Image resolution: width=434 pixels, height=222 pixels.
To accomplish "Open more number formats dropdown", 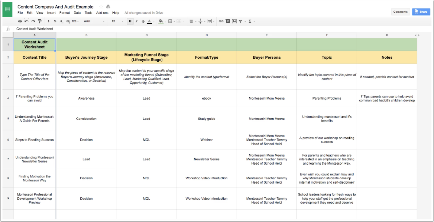I will click(x=76, y=21).
